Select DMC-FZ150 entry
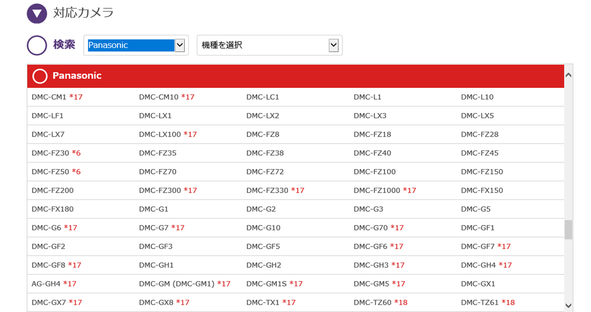Screen dimensions: 591x312 coord(482,172)
